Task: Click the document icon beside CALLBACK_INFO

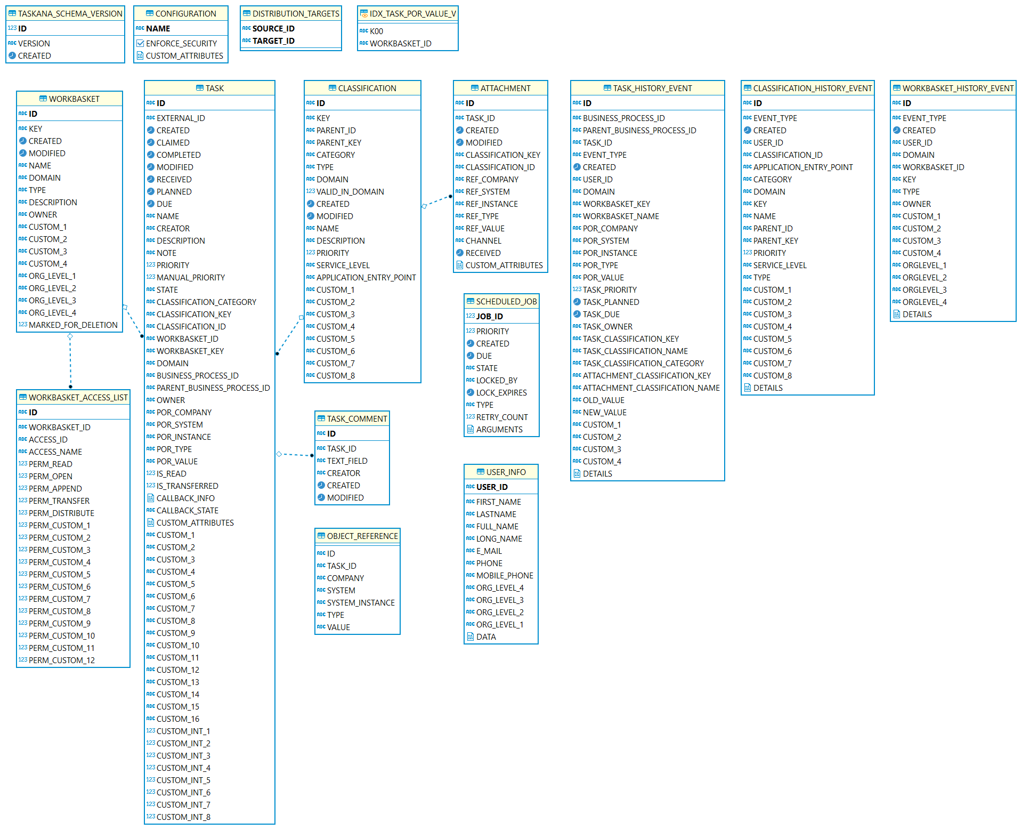Action: 151,498
